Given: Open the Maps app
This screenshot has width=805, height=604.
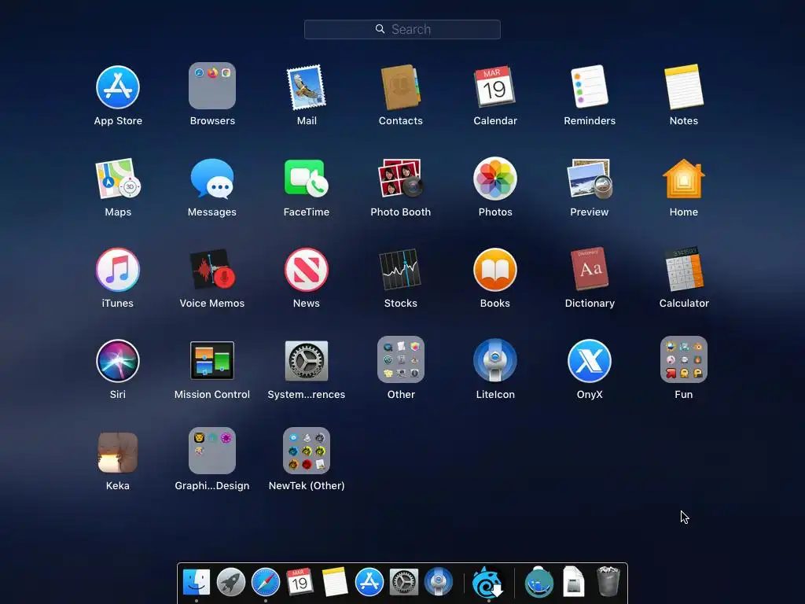Looking at the screenshot, I should pos(118,179).
